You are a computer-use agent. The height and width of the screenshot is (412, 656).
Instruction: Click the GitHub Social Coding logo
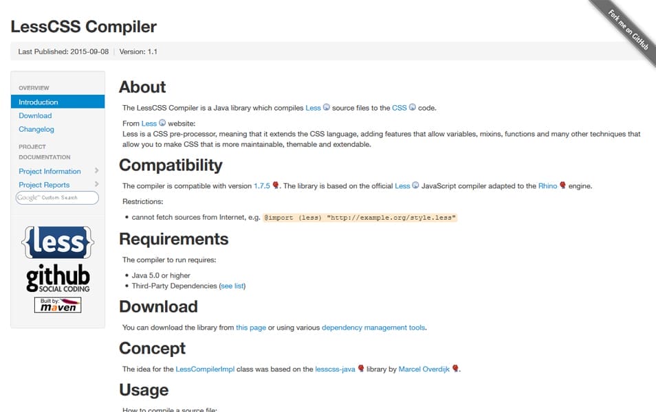58,278
